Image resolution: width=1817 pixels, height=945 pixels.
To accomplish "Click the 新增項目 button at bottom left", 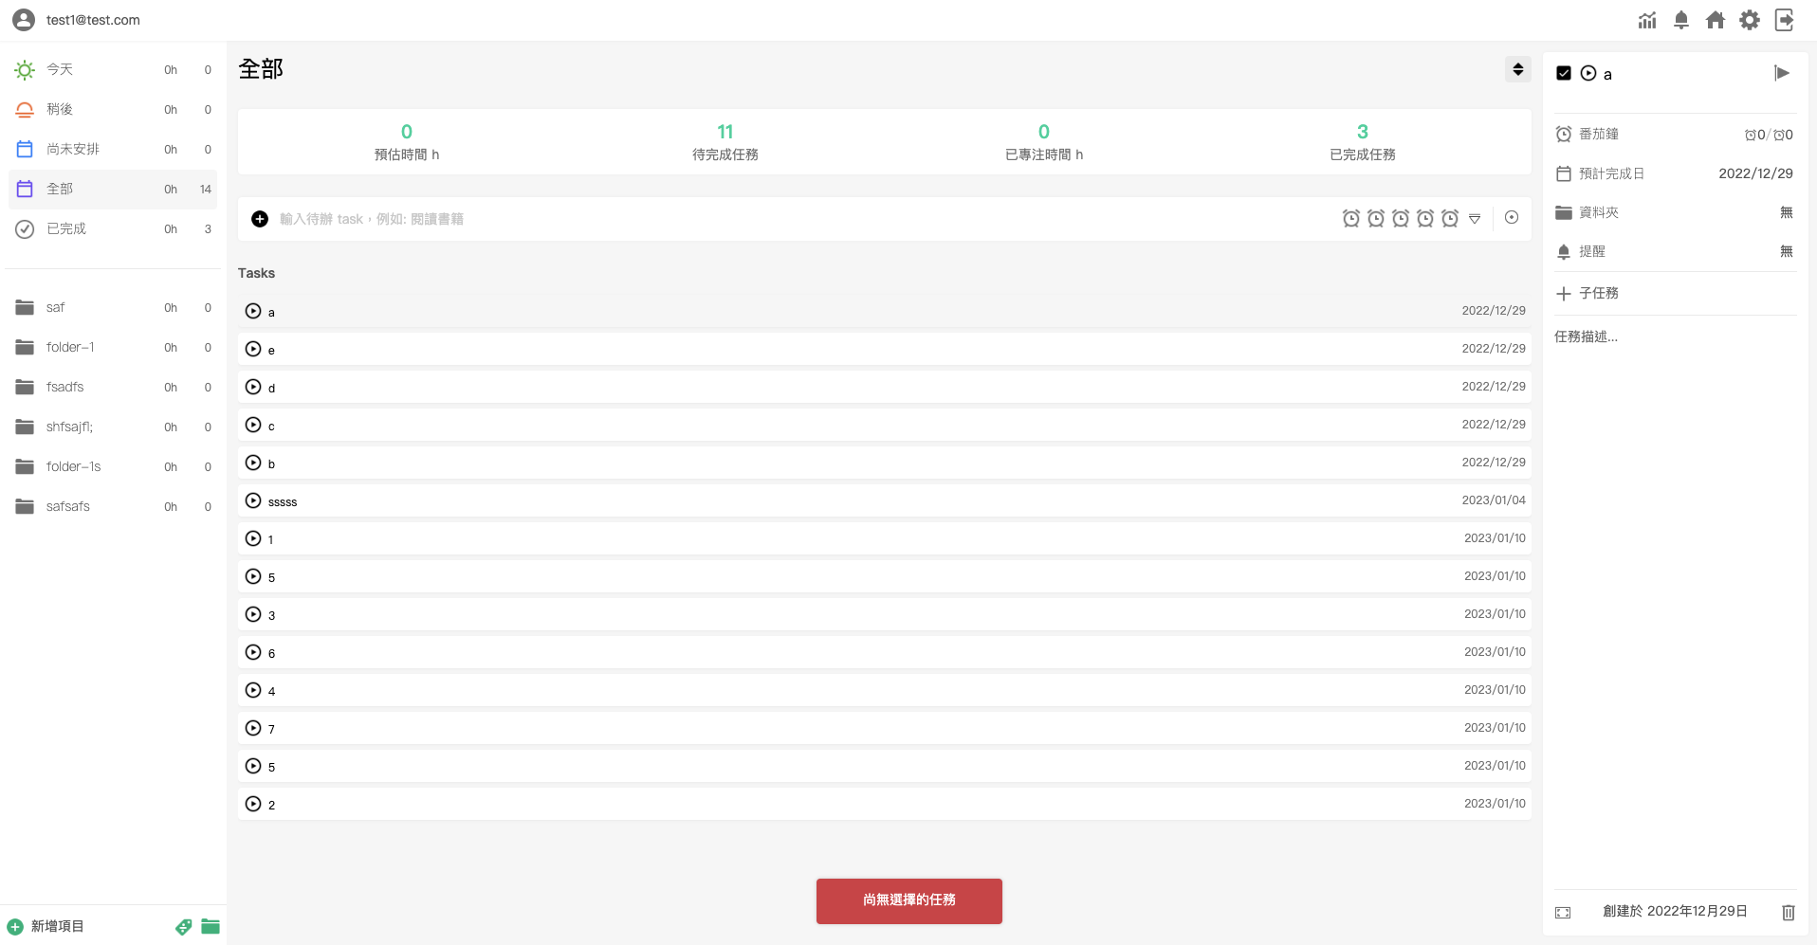I will tap(46, 926).
